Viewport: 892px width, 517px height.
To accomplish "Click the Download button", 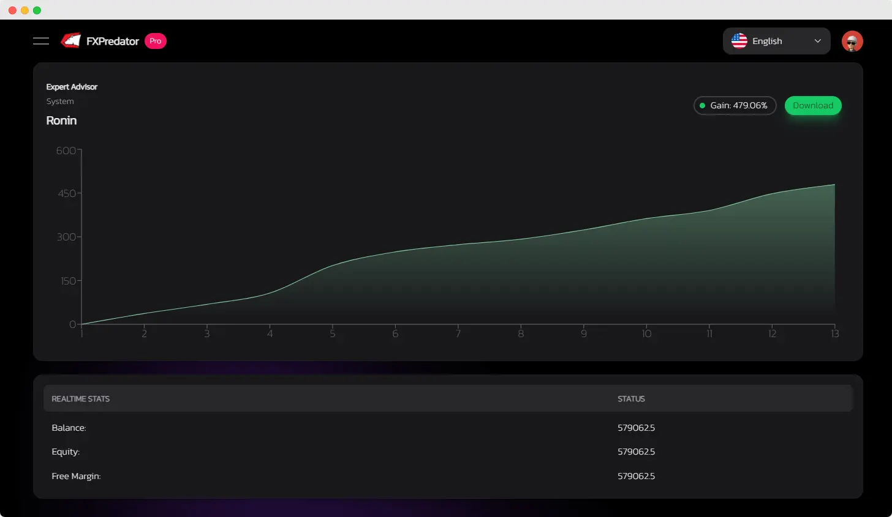I will click(x=813, y=105).
